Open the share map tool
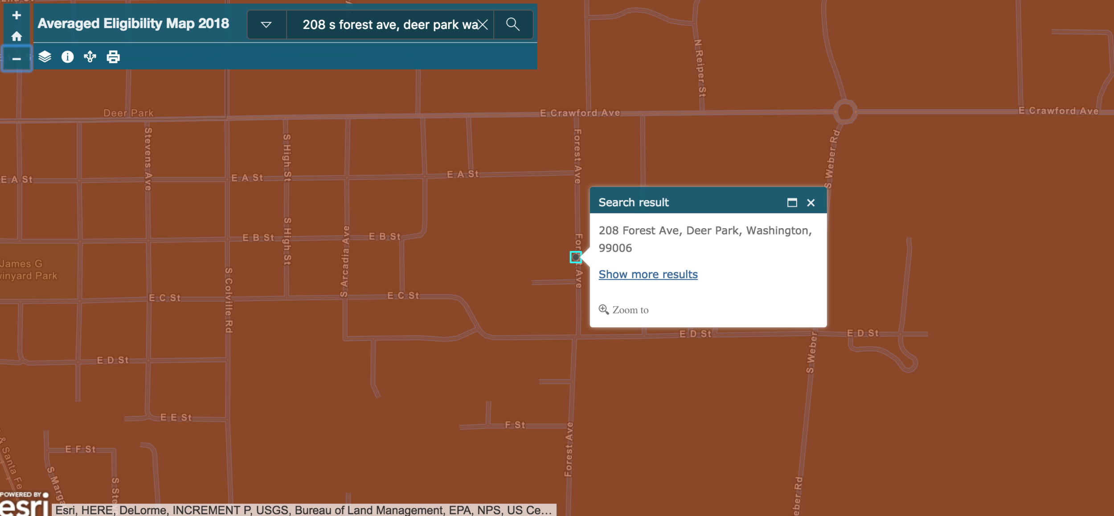 click(x=90, y=57)
